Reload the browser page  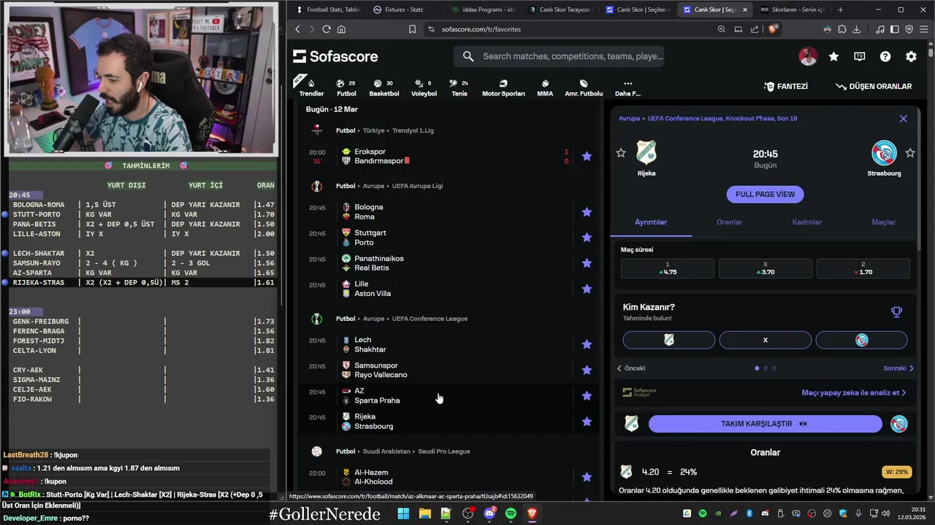327,29
